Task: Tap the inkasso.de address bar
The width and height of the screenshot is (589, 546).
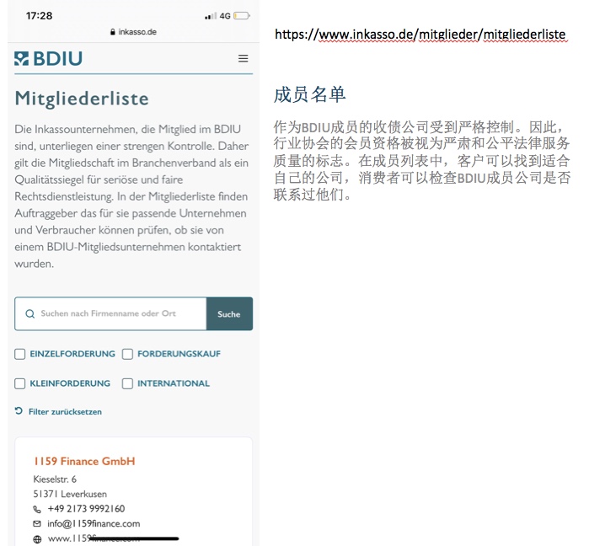Action: [x=133, y=32]
